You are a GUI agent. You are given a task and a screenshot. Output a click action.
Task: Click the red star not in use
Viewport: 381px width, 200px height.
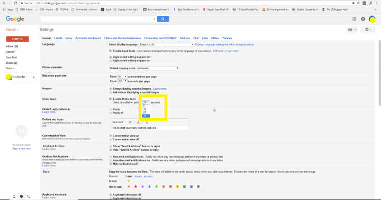(135, 186)
